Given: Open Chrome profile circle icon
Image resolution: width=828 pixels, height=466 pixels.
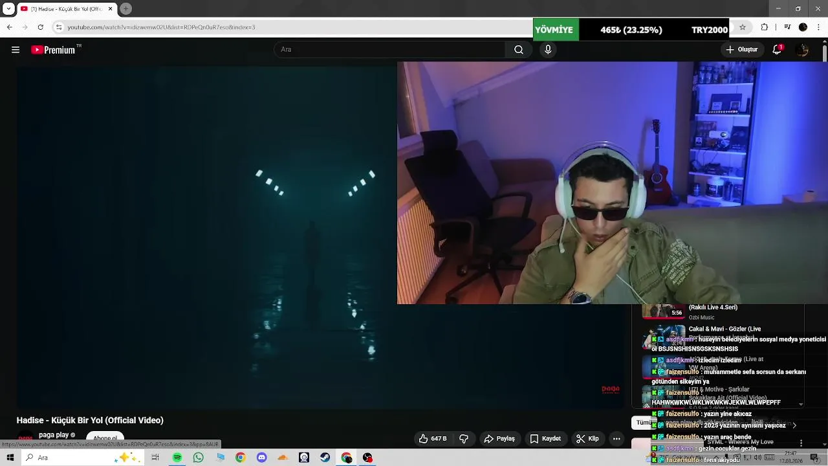Looking at the screenshot, I should 803,27.
